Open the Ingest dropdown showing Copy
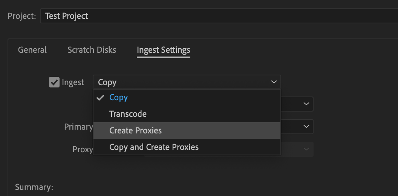 [187, 82]
